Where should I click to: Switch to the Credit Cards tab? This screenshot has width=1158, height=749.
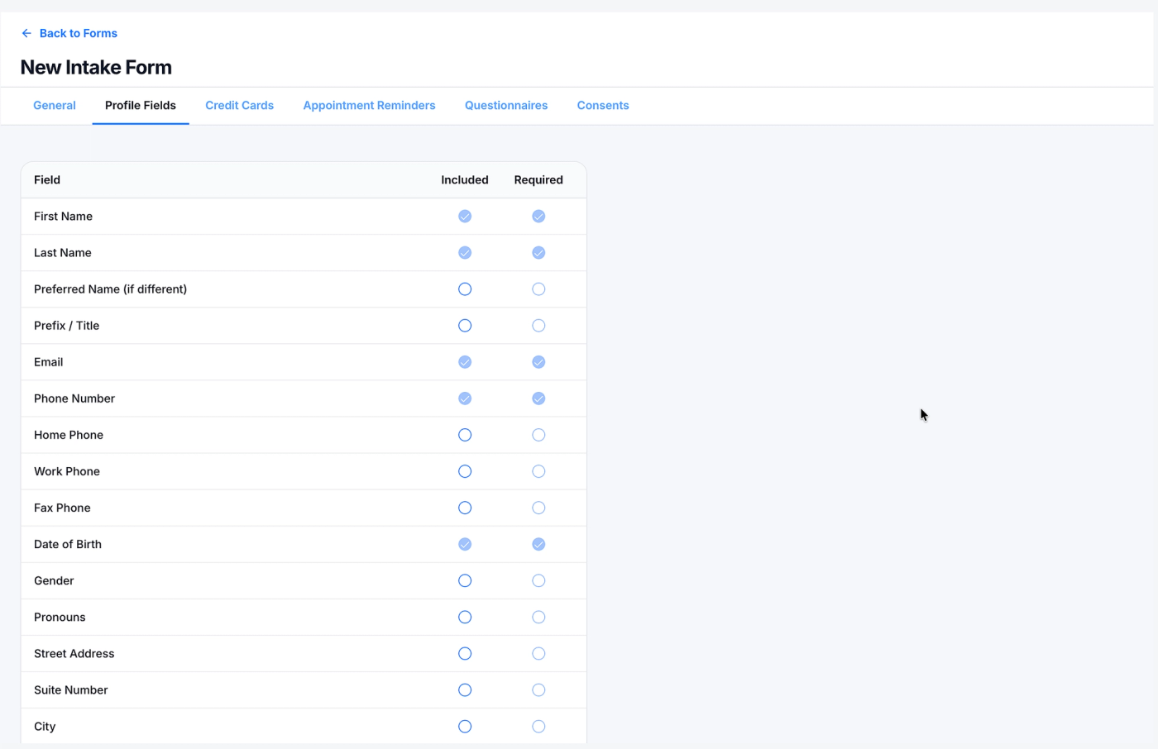click(x=239, y=105)
